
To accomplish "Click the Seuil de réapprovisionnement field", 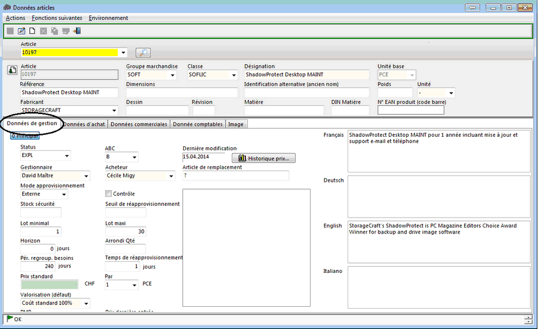I will pos(126,213).
